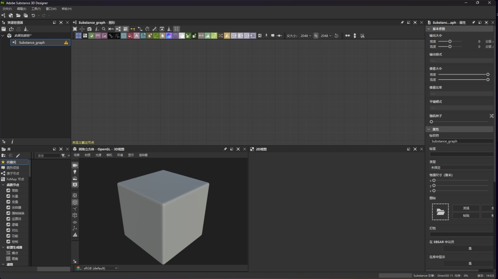Click the randomize seed shuffle icon
Image resolution: width=498 pixels, height=279 pixels.
pos(491,116)
